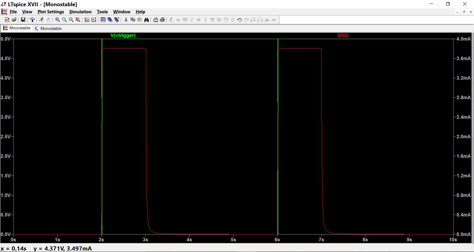Click the Undo arrow icon
This screenshot has height=252, width=474.
(240, 20)
